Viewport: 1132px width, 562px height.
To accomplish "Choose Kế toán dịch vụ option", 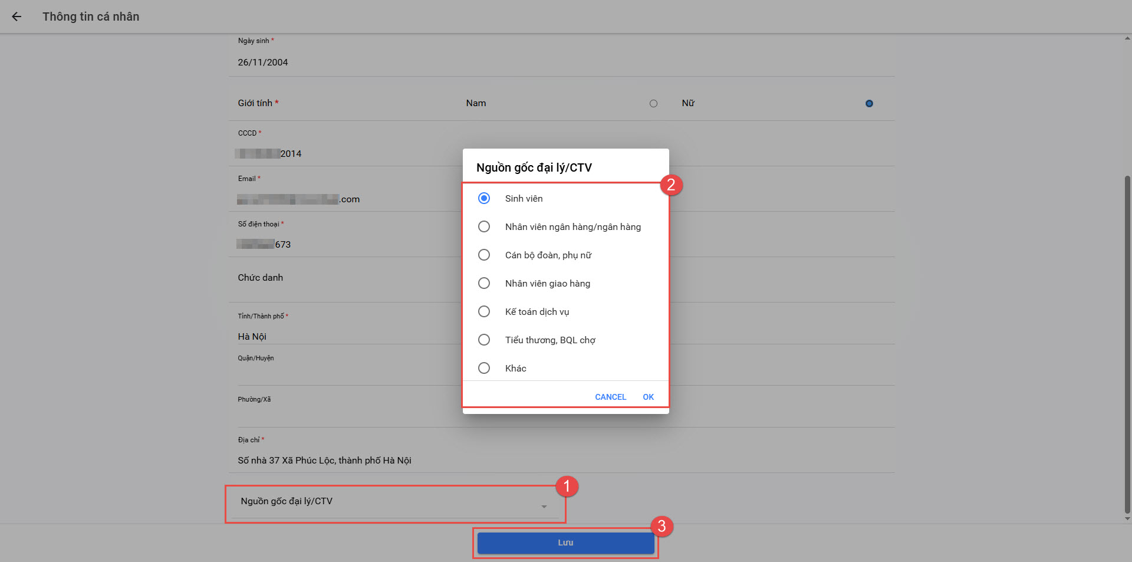I will click(x=484, y=311).
